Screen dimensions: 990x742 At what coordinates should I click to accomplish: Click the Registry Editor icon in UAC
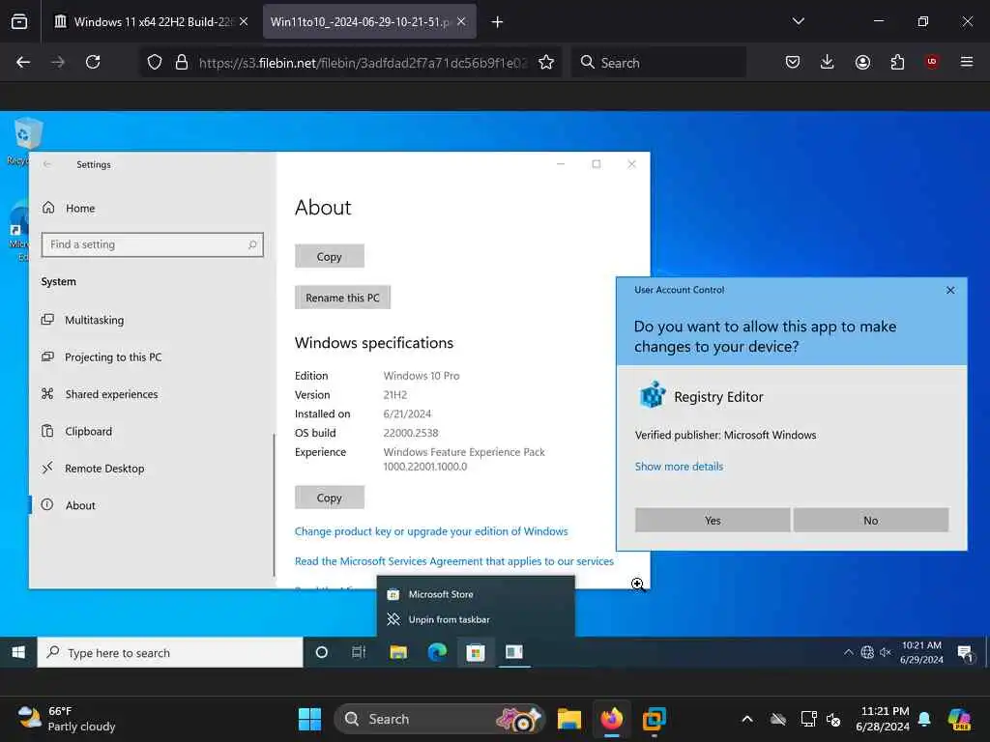tap(653, 395)
